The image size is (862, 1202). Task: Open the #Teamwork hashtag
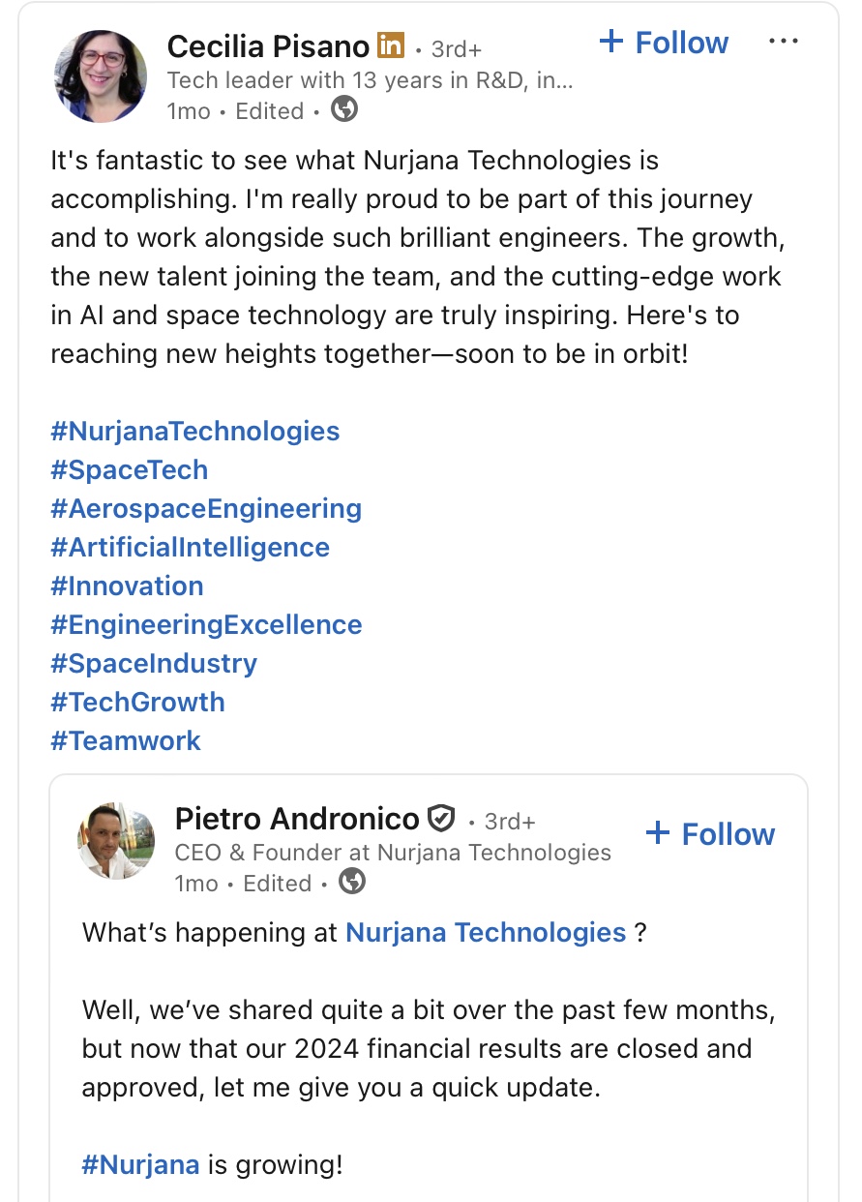point(126,740)
